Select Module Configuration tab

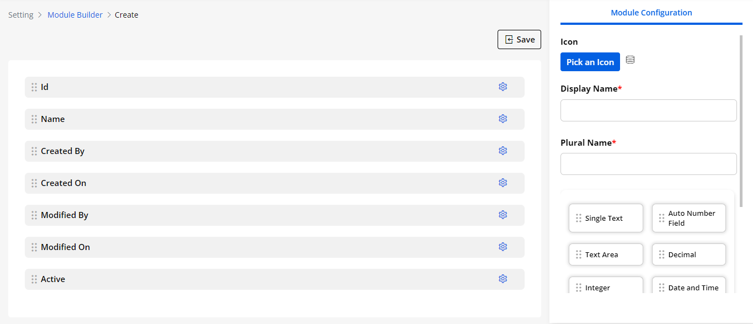651,13
